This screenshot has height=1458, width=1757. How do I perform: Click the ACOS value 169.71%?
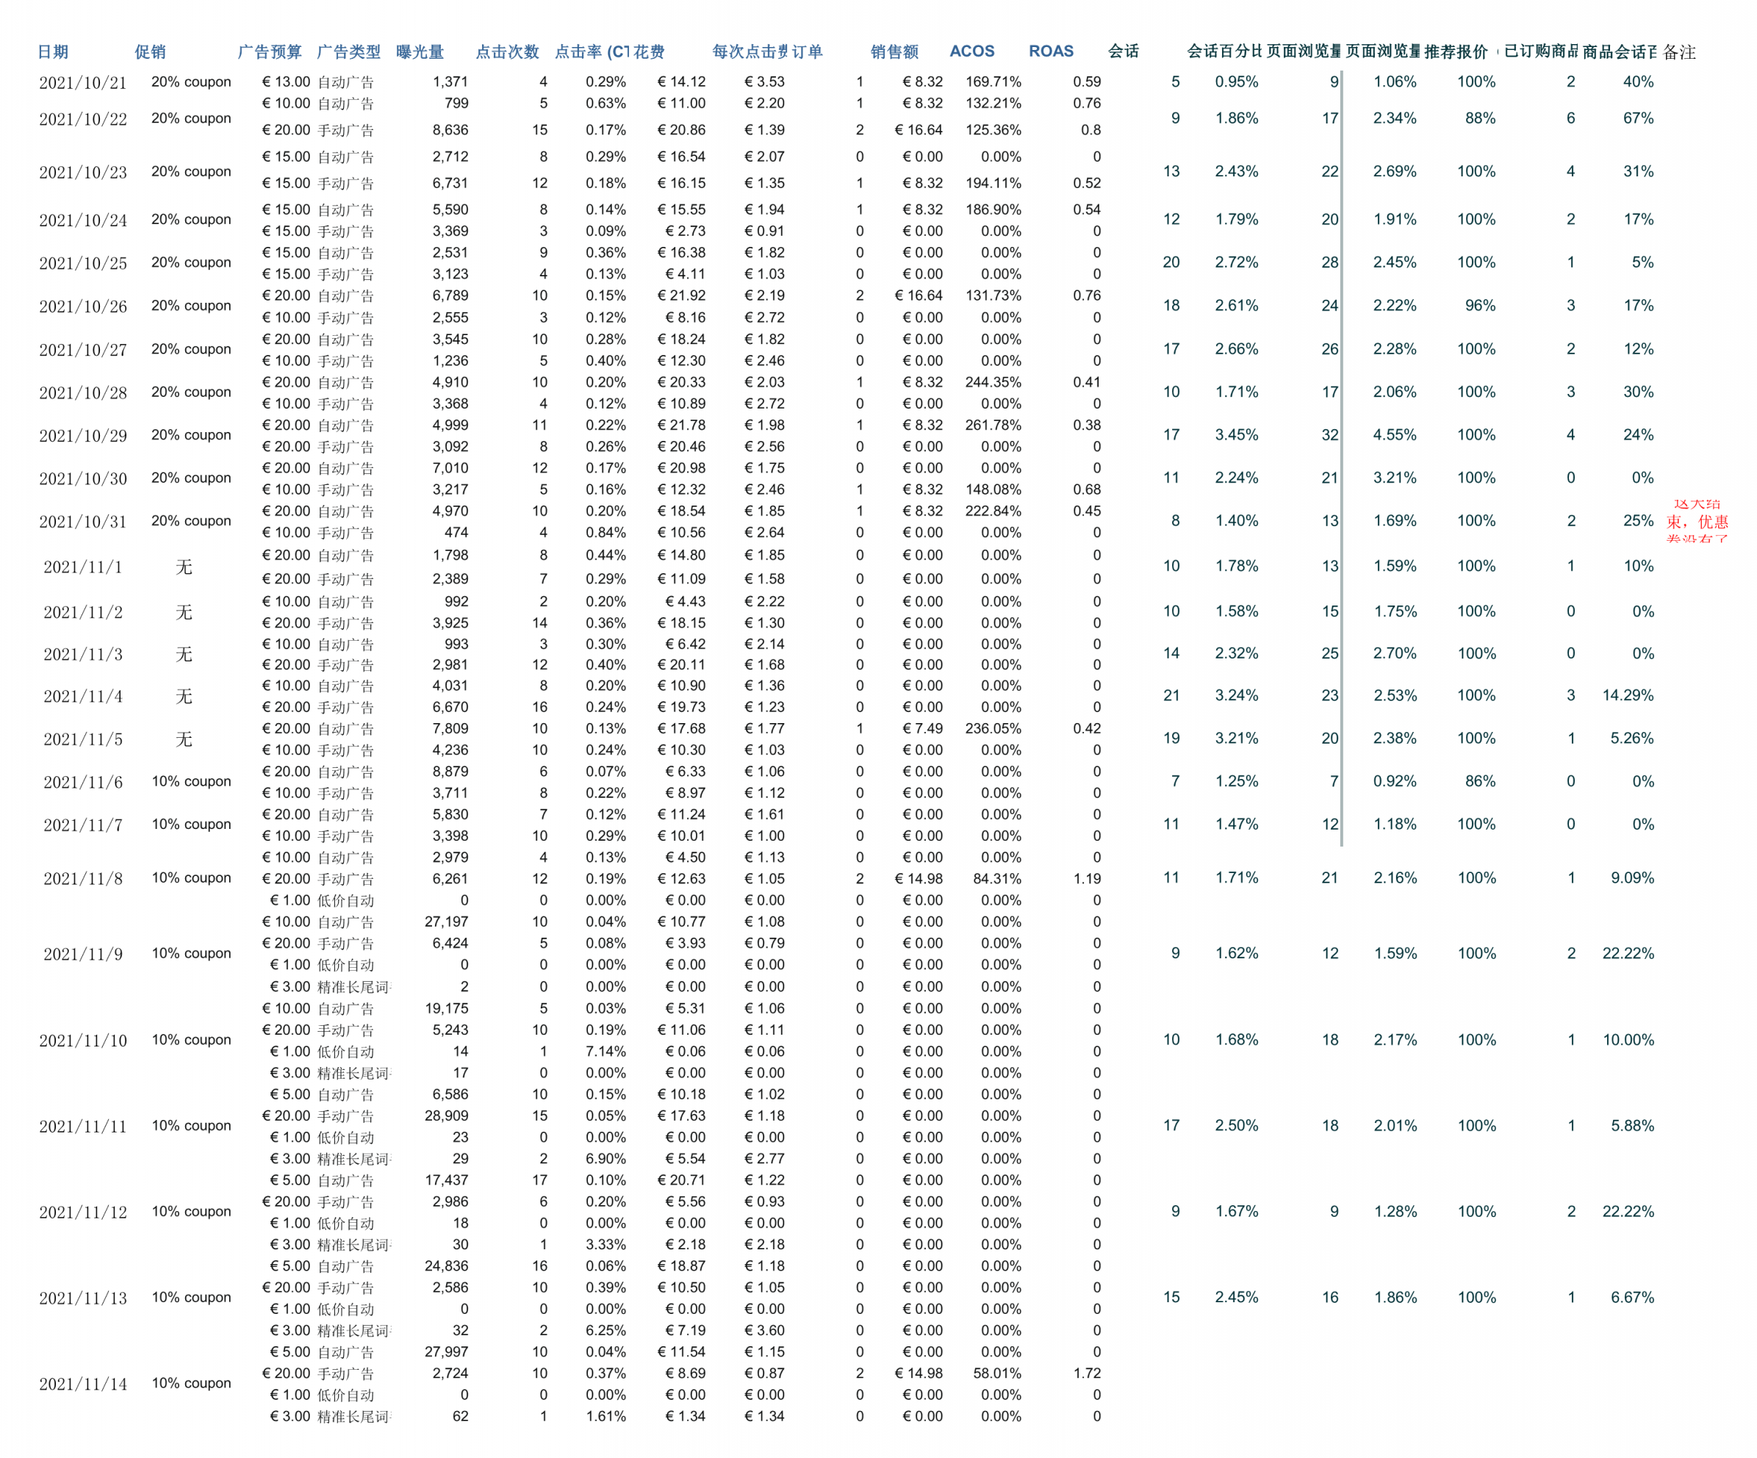pos(993,82)
